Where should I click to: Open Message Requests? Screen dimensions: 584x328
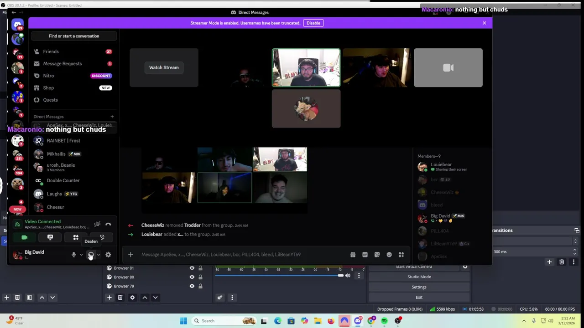click(x=73, y=64)
